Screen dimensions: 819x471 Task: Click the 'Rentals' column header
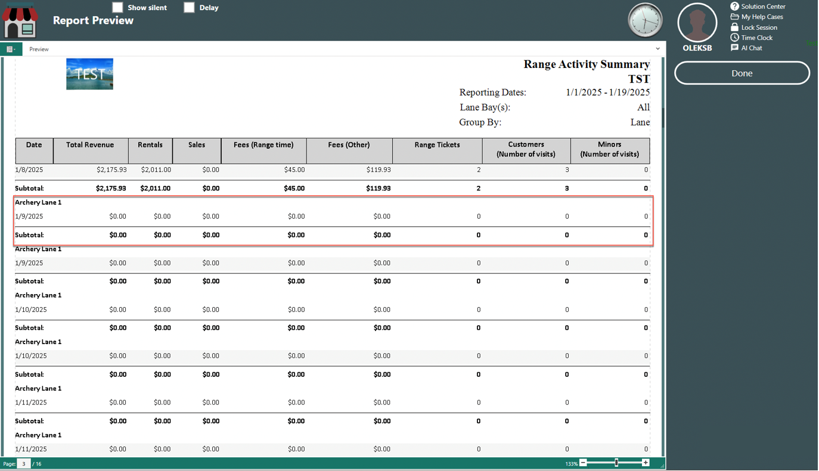(150, 151)
